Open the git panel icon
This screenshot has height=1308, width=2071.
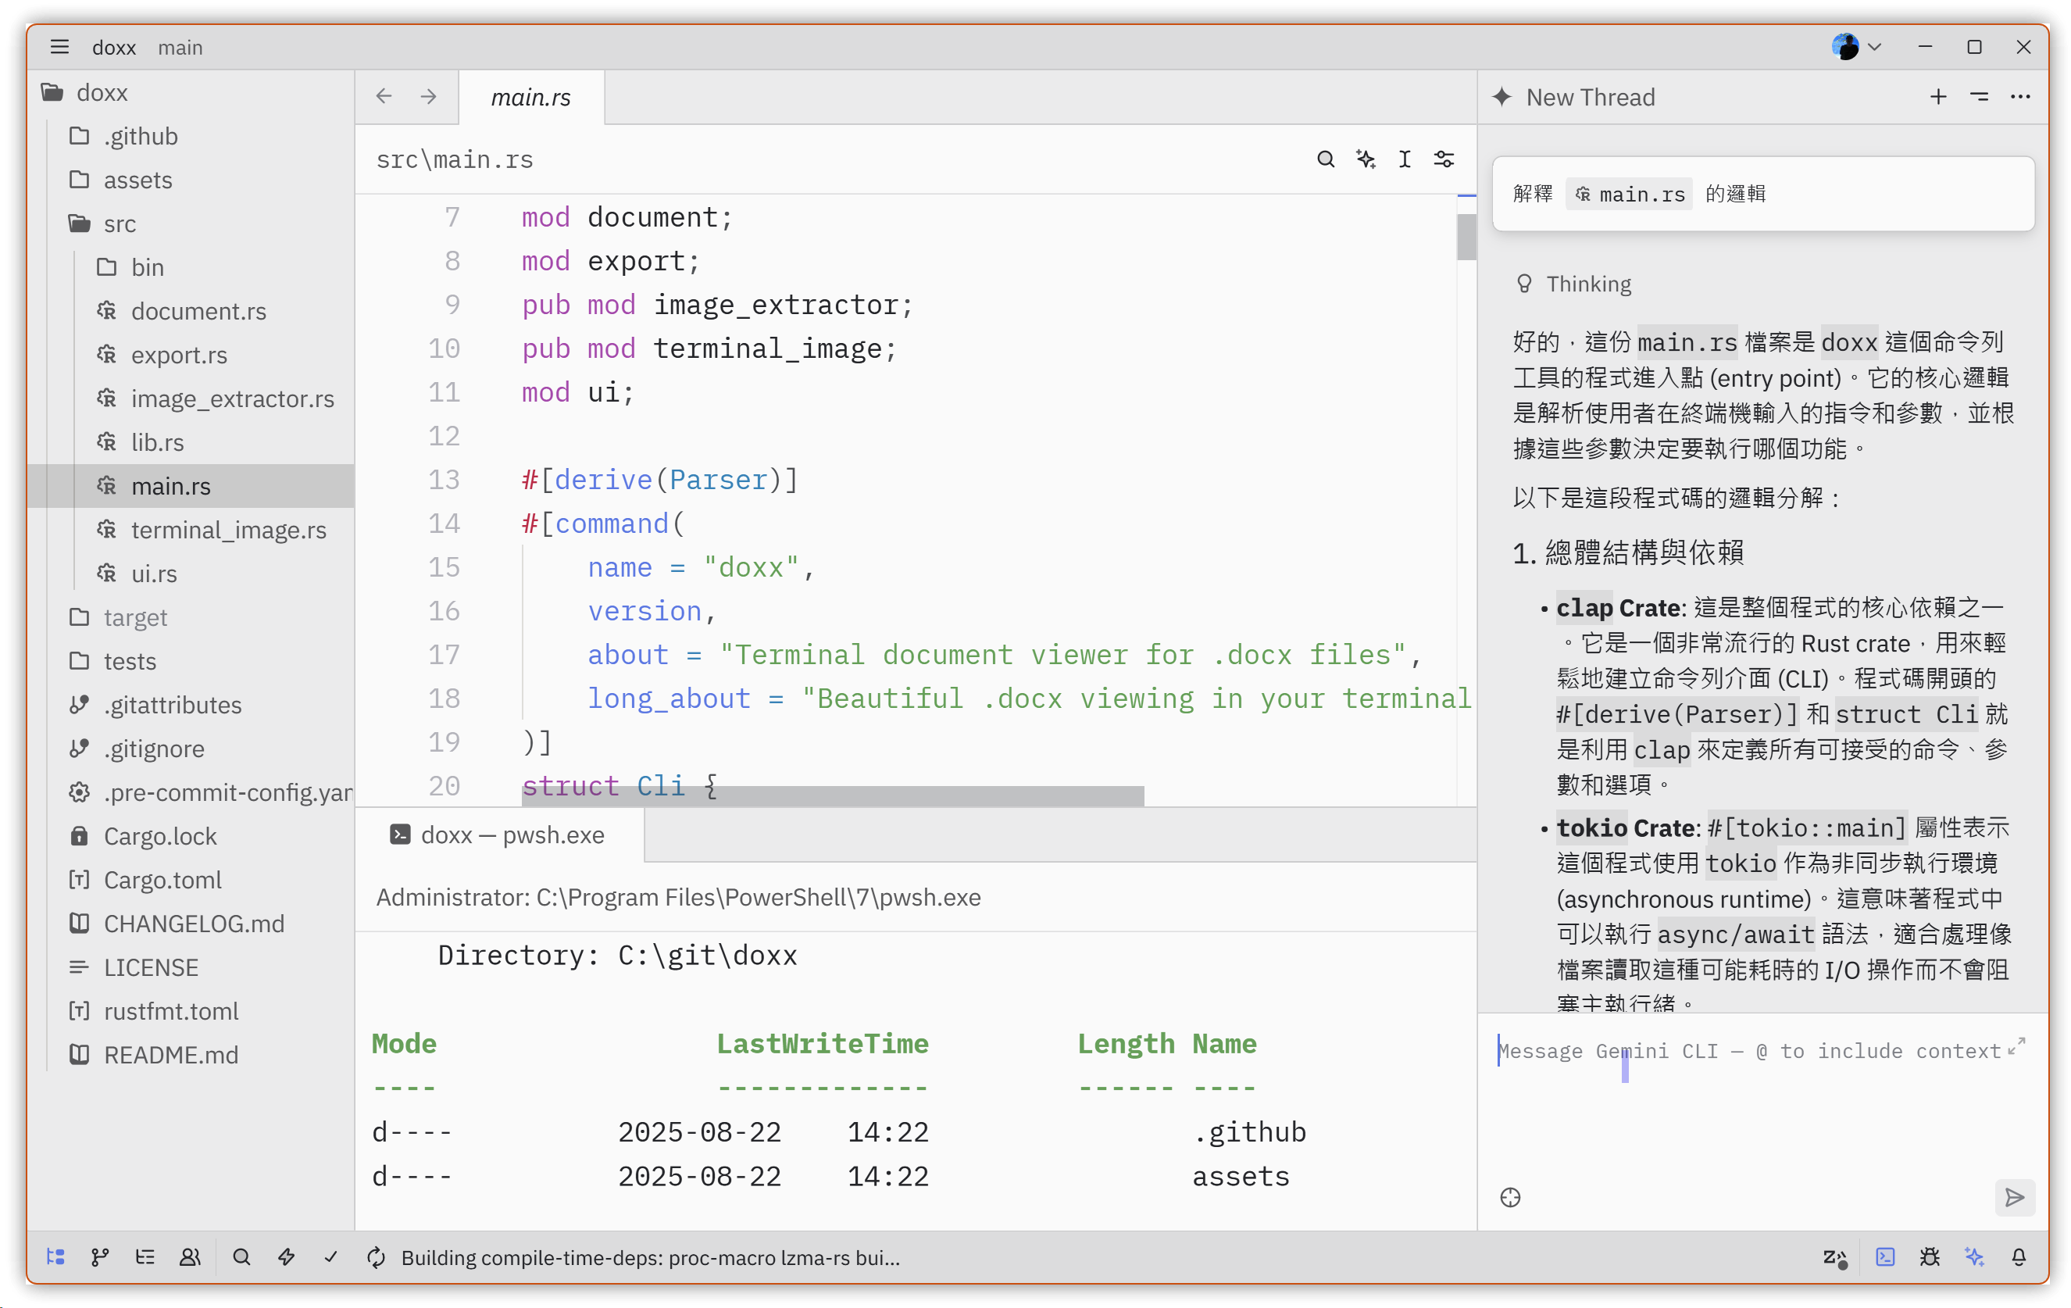click(100, 1257)
